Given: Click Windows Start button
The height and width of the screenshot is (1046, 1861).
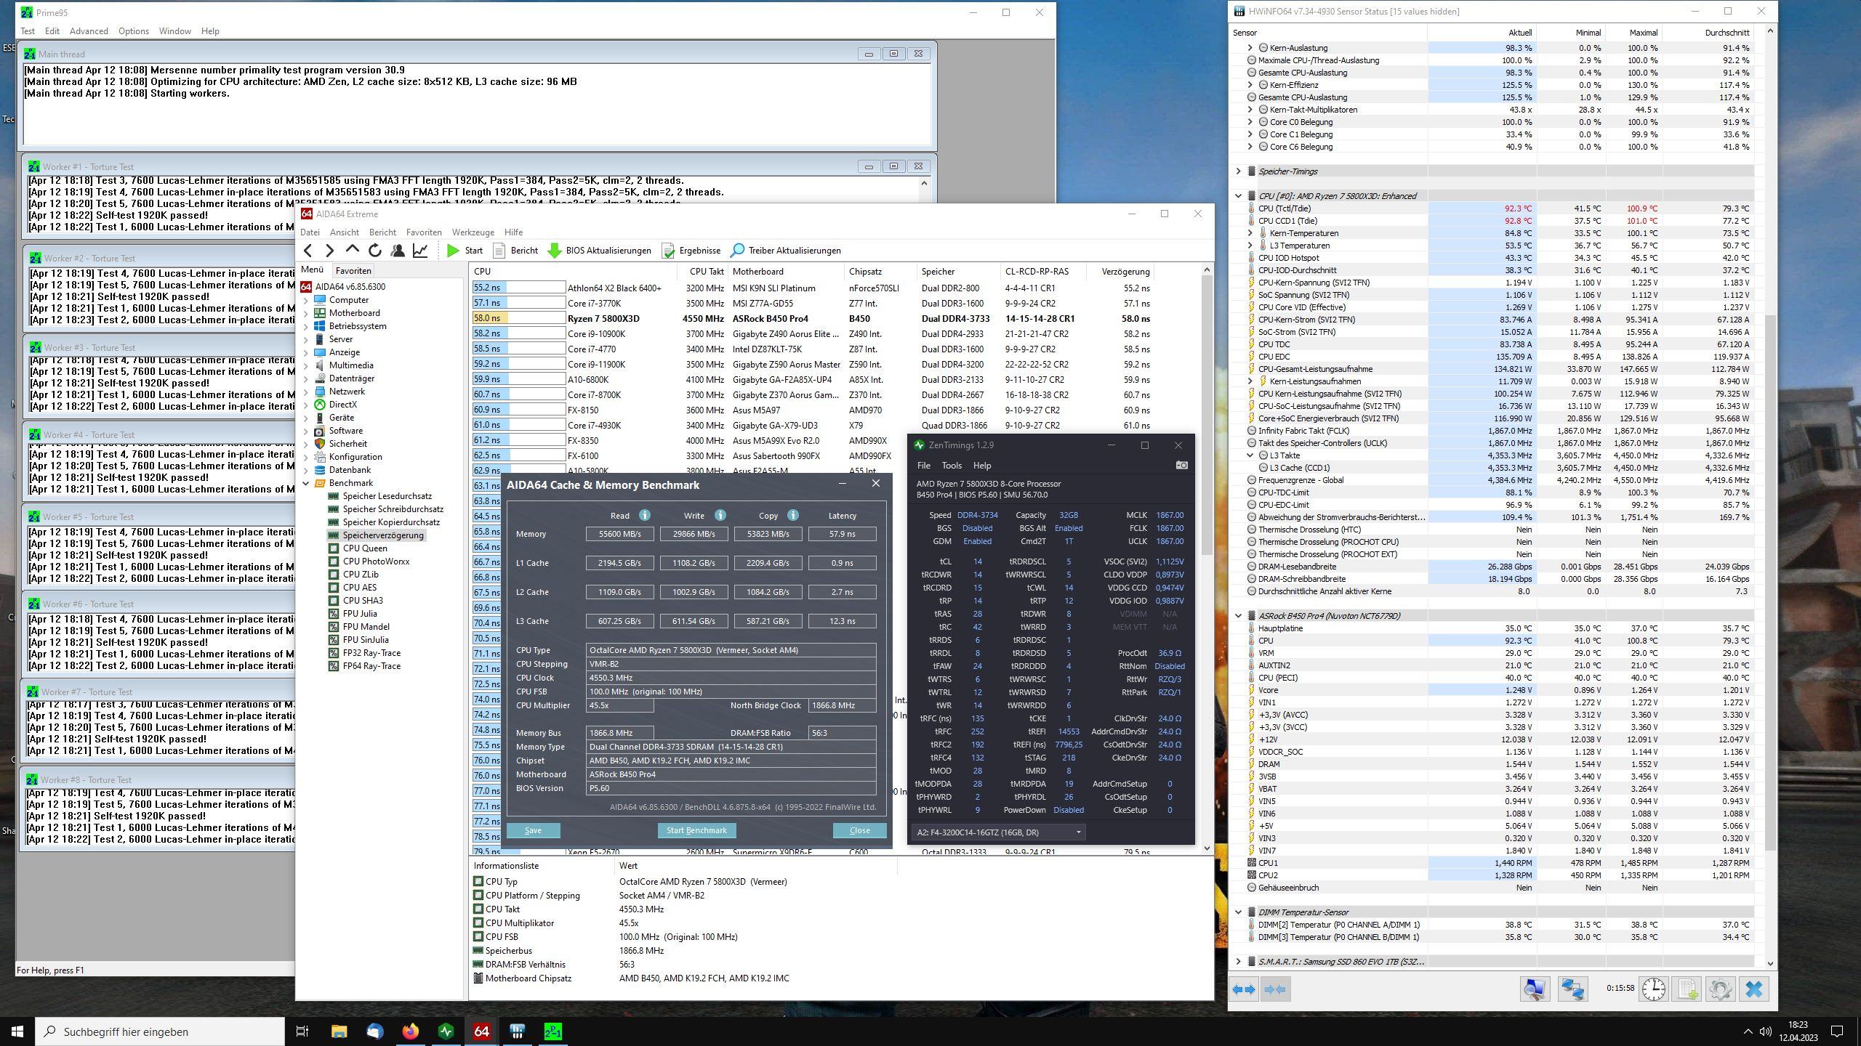Looking at the screenshot, I should (17, 1031).
